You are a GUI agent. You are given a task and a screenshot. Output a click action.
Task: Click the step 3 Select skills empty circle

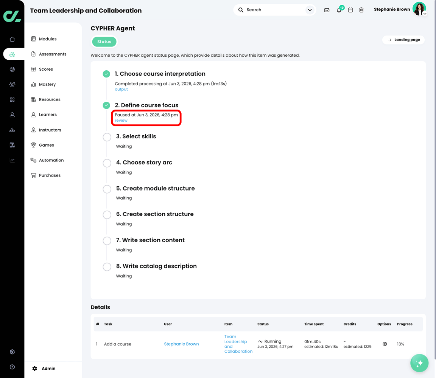tap(107, 137)
